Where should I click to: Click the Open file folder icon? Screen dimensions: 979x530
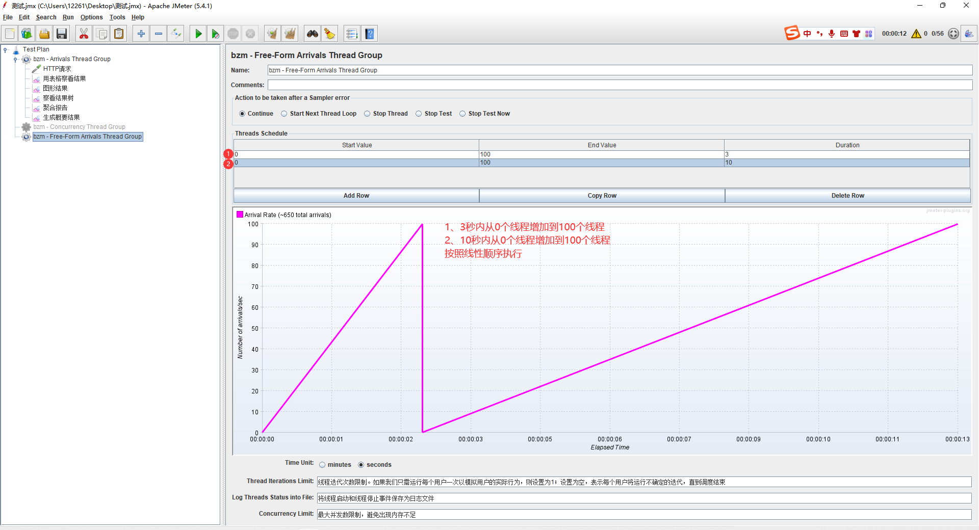pyautogui.click(x=44, y=34)
